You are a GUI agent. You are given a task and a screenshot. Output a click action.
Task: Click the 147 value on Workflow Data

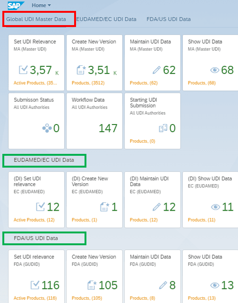tap(108, 128)
